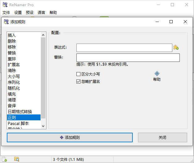Close the 添加规则 dialog window
The width and height of the screenshot is (194, 163).
(185, 22)
